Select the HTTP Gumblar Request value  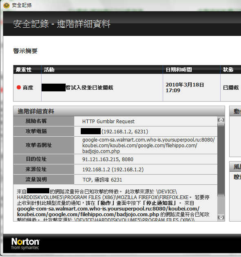click(x=108, y=122)
